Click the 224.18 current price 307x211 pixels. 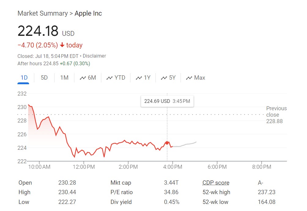coord(38,31)
